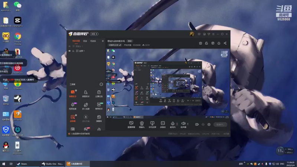Add a 手机投屏 phone mirroring source
This screenshot has height=167, width=297.
click(x=152, y=125)
